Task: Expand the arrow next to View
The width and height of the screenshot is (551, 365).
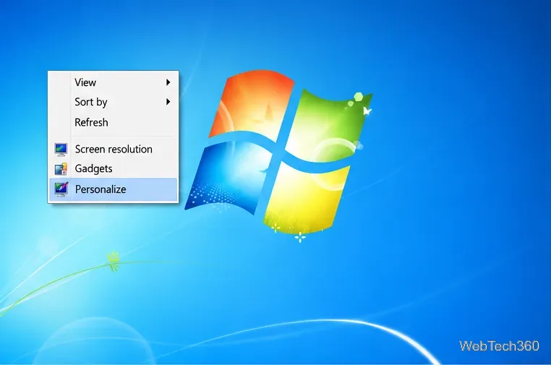Action: 168,82
